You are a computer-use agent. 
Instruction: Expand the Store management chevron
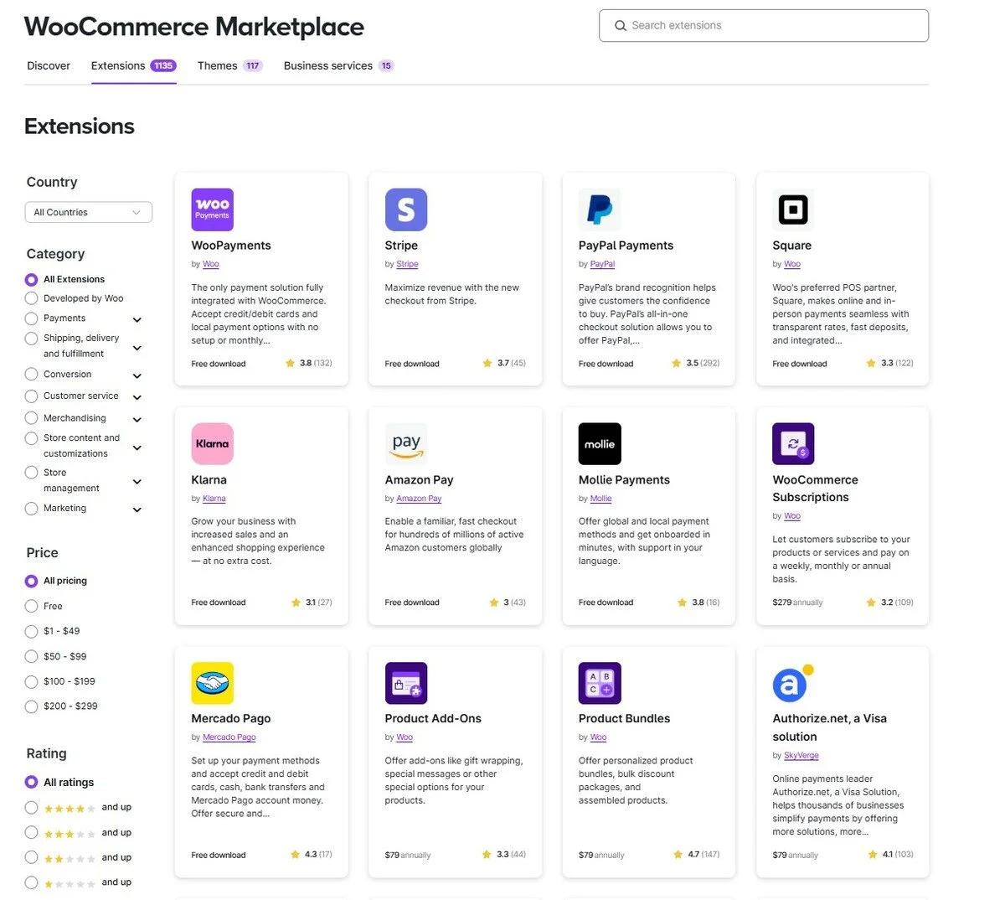click(x=137, y=482)
